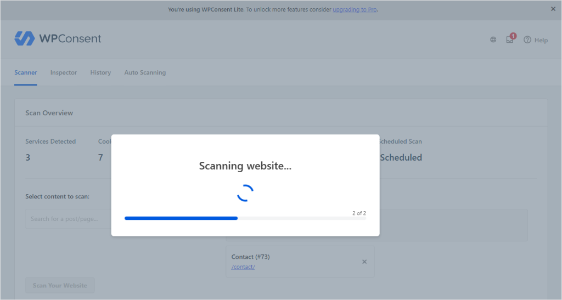This screenshot has height=300, width=562.
Task: Switch to the Inspector tab
Action: [x=64, y=73]
